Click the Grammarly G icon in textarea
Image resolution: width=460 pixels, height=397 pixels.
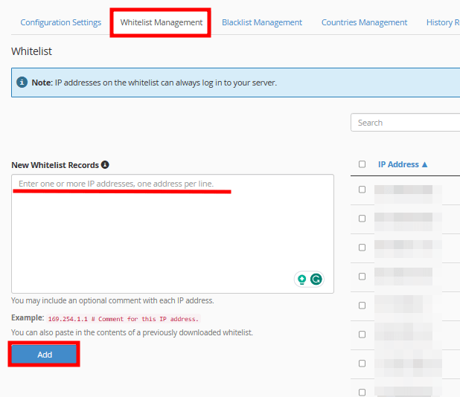(x=316, y=280)
